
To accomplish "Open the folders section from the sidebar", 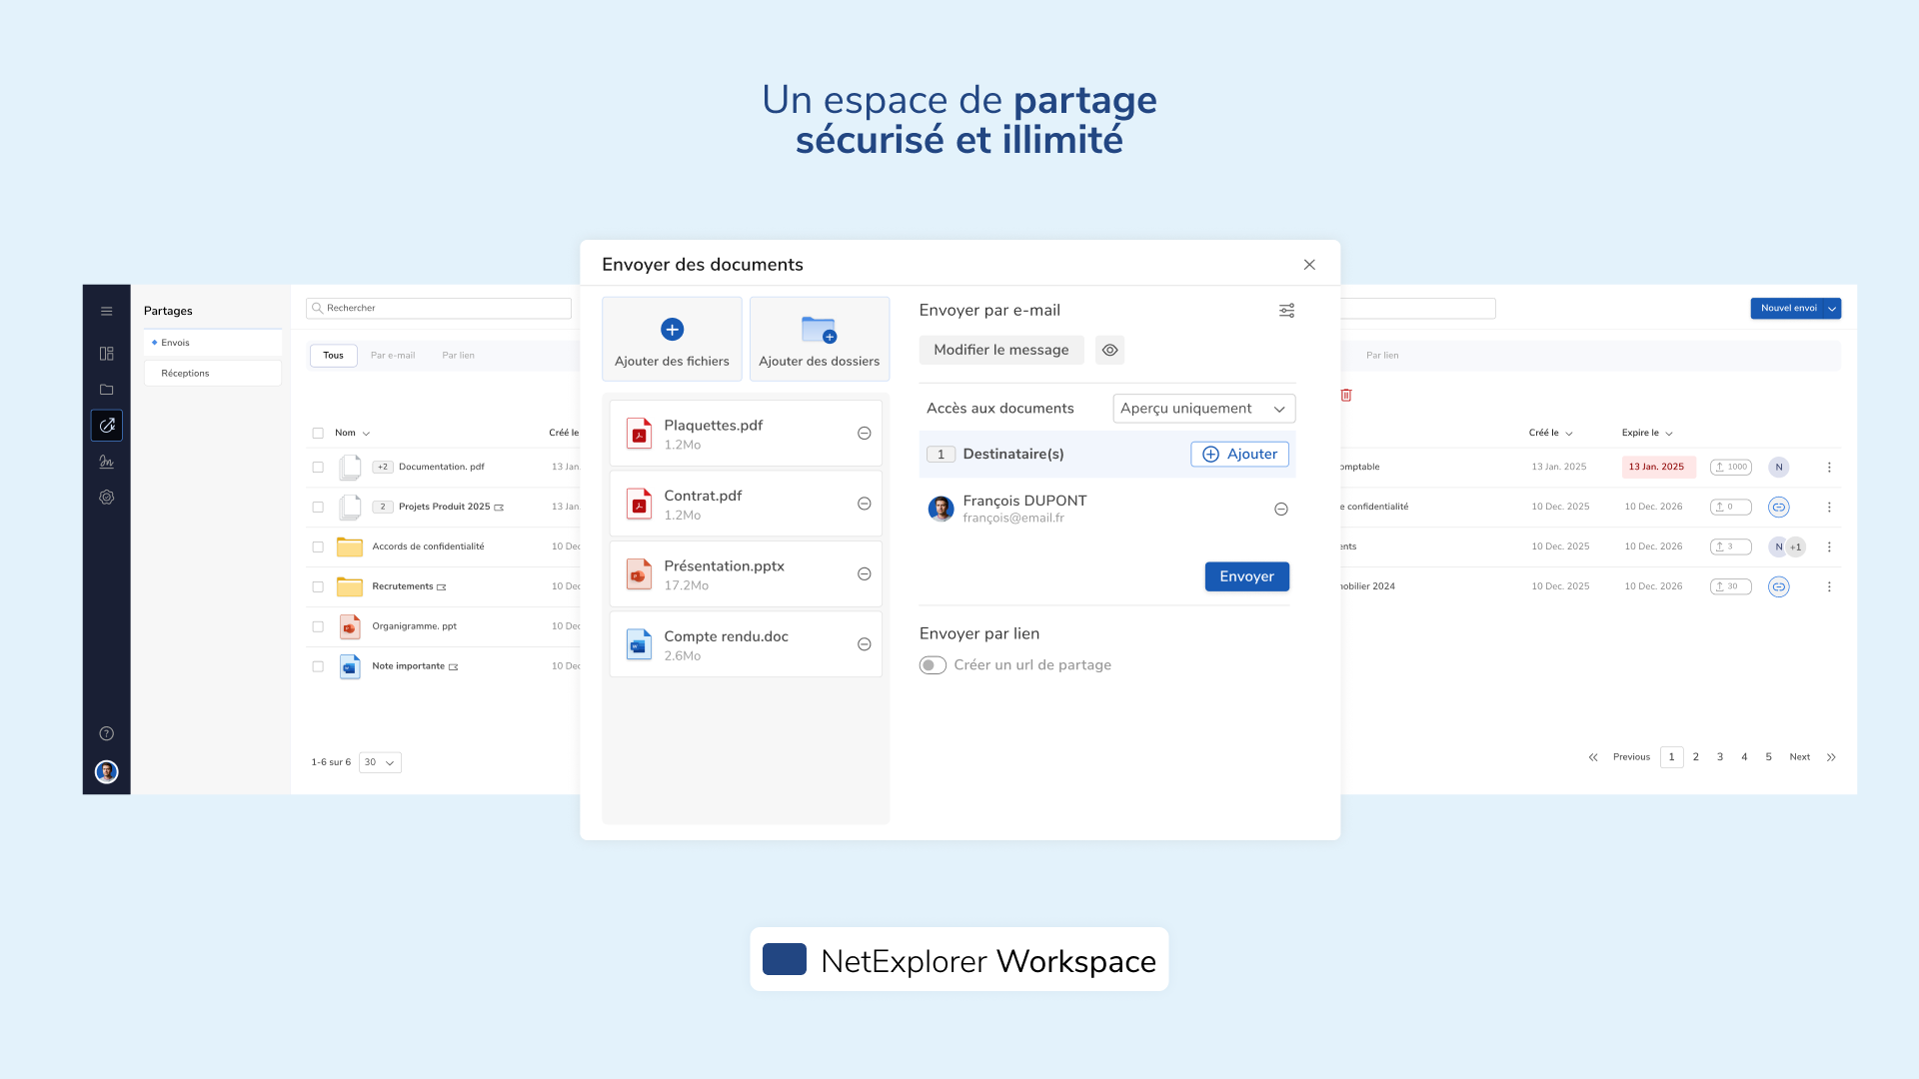I will [x=106, y=389].
